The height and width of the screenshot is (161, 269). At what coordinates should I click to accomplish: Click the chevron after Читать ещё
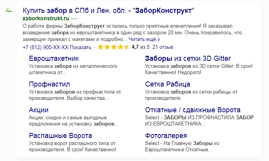pyautogui.click(x=159, y=40)
